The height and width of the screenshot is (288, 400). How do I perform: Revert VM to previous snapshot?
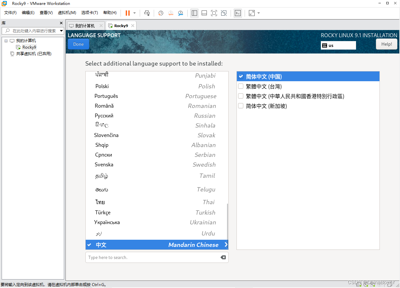coord(171,13)
